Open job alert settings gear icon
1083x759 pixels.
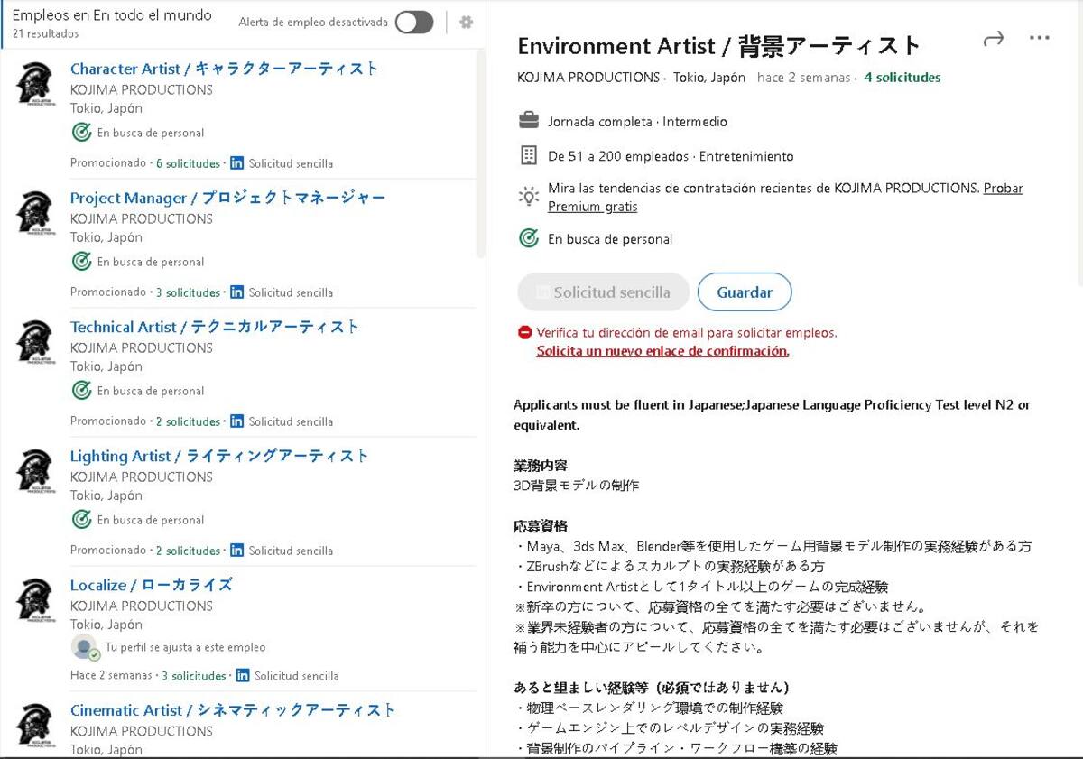pyautogui.click(x=466, y=23)
